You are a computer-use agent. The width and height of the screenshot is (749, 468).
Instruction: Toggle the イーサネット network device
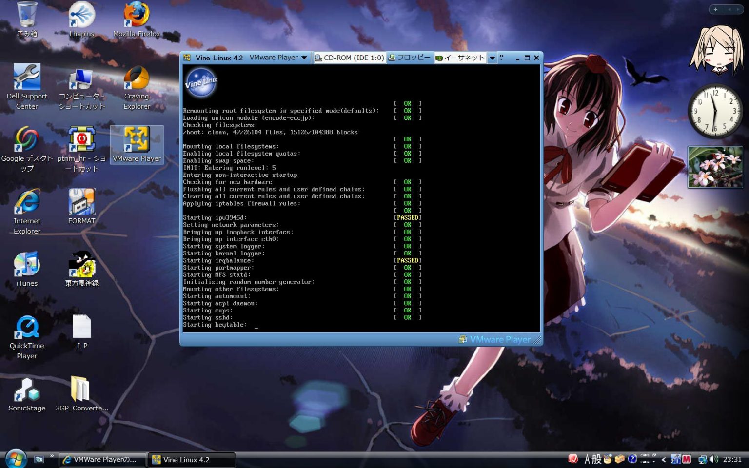[x=460, y=58]
